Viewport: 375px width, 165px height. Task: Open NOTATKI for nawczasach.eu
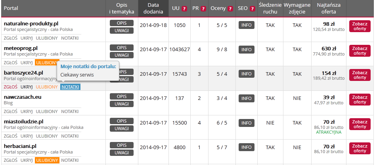click(70, 111)
